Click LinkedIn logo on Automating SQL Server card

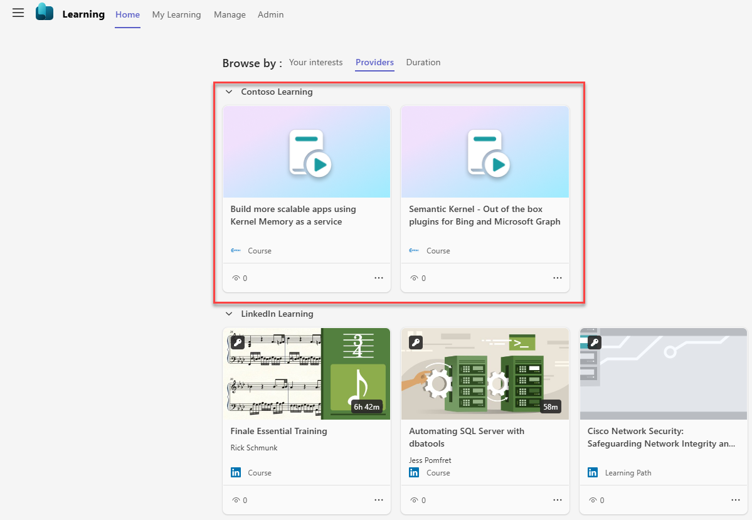414,472
